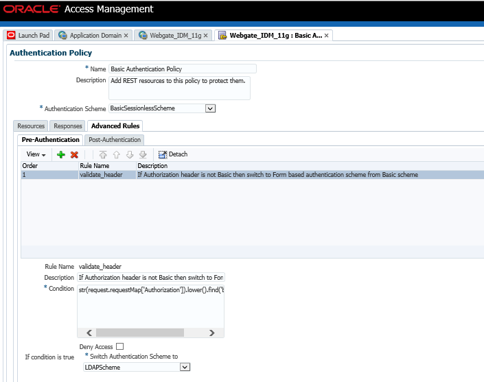
Task: Click the Rule Name column header
Action: [x=107, y=166]
